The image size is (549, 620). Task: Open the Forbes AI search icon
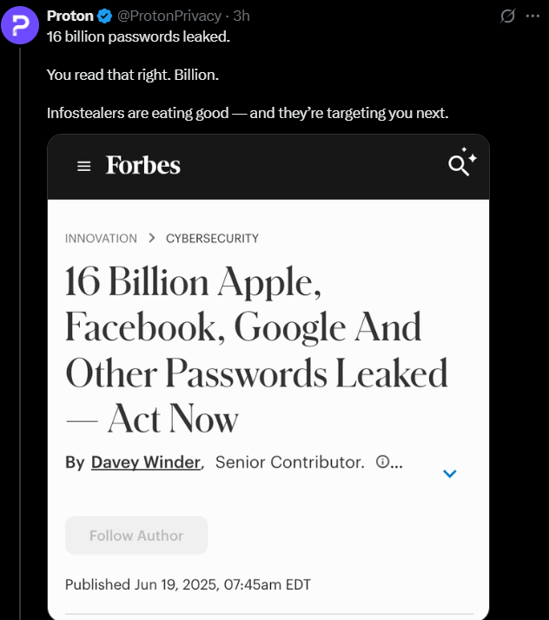click(x=462, y=162)
